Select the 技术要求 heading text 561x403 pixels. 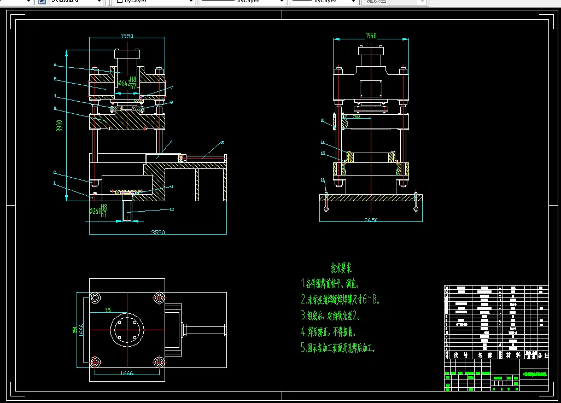(341, 268)
